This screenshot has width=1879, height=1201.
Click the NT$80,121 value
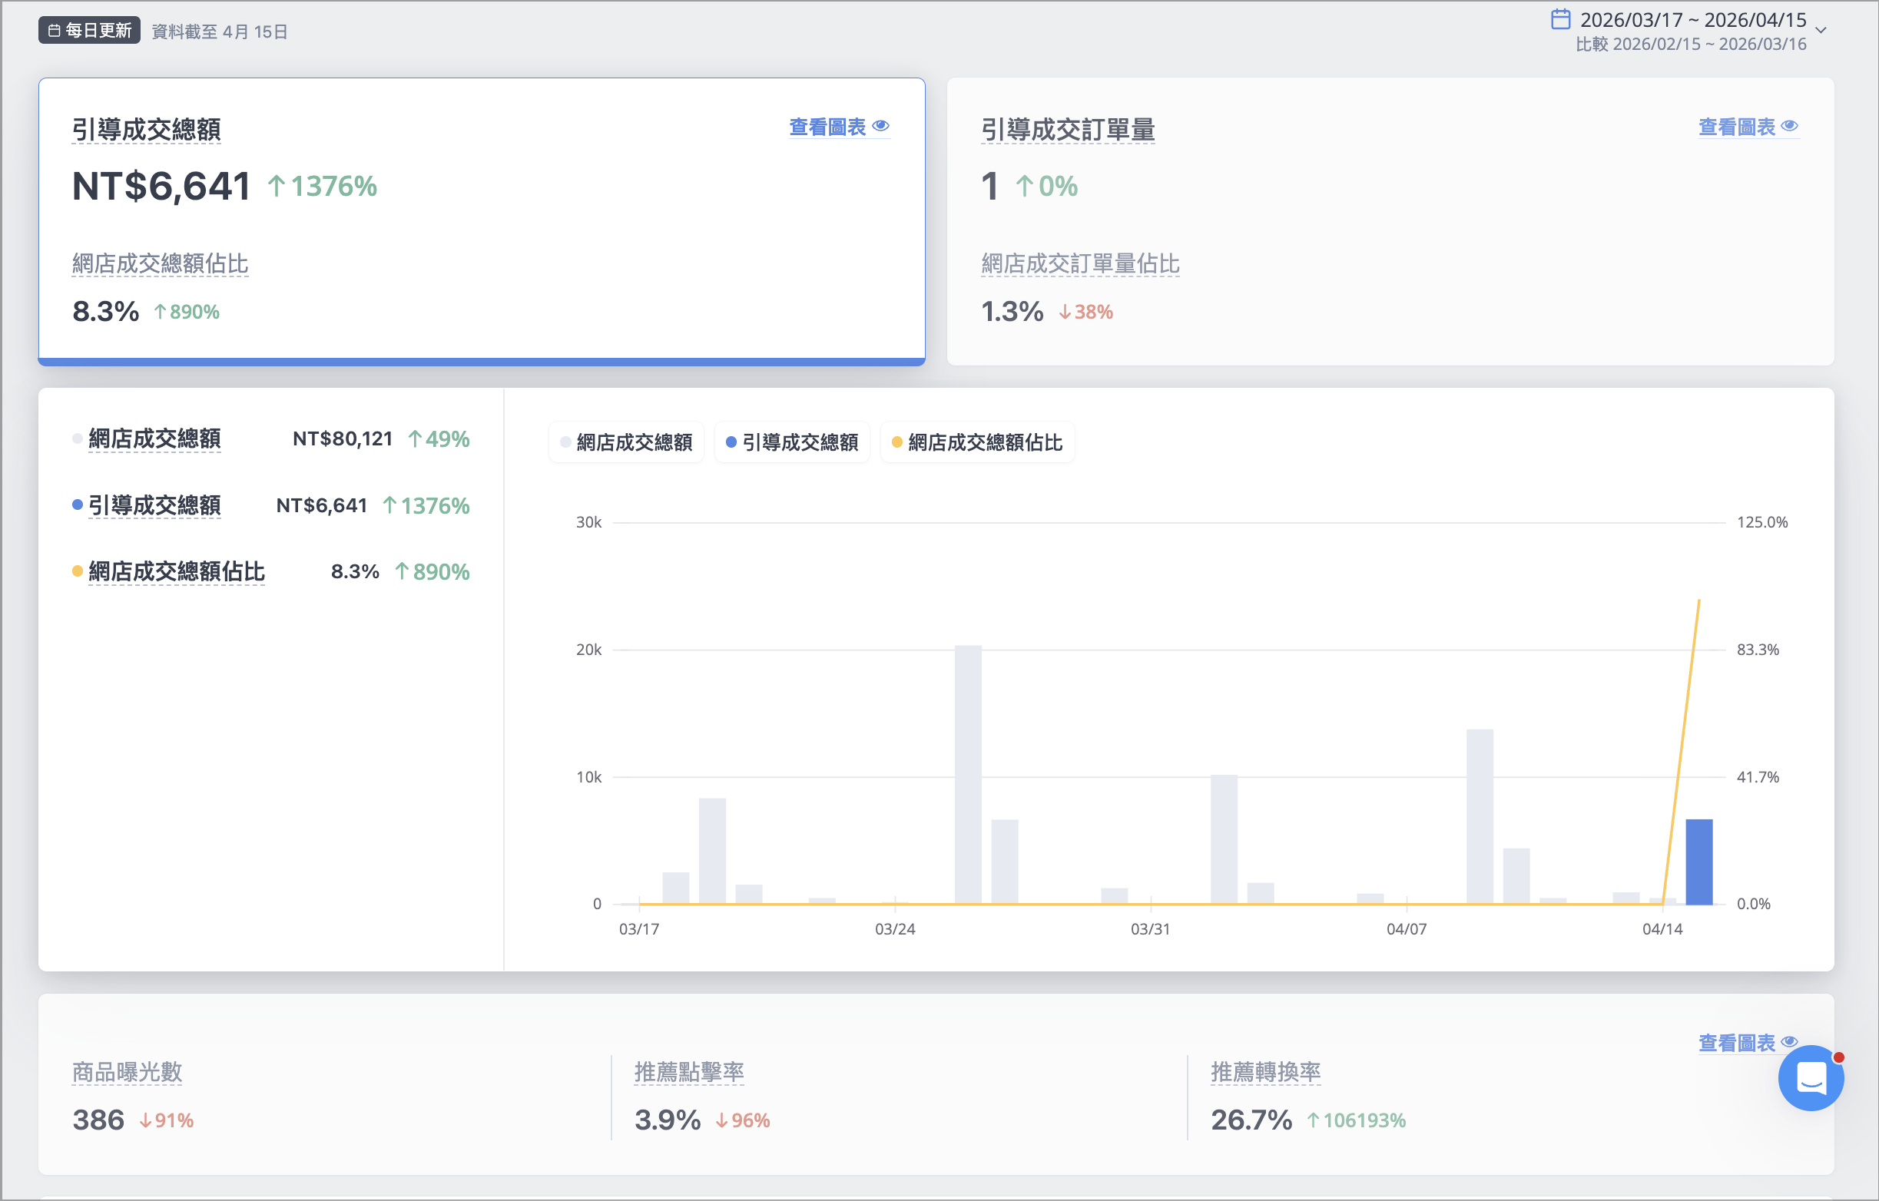click(x=343, y=438)
